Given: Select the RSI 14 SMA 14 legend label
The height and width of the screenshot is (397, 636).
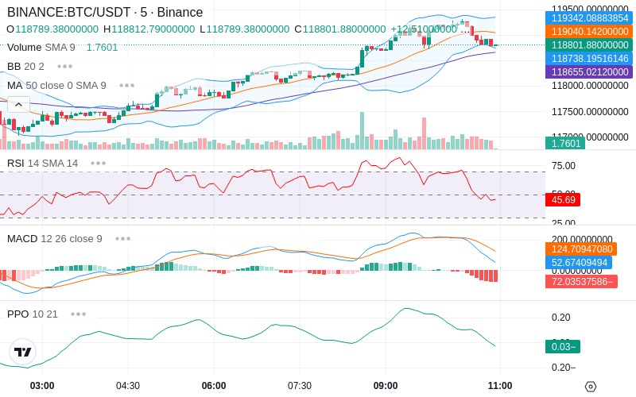Looking at the screenshot, I should pos(43,164).
